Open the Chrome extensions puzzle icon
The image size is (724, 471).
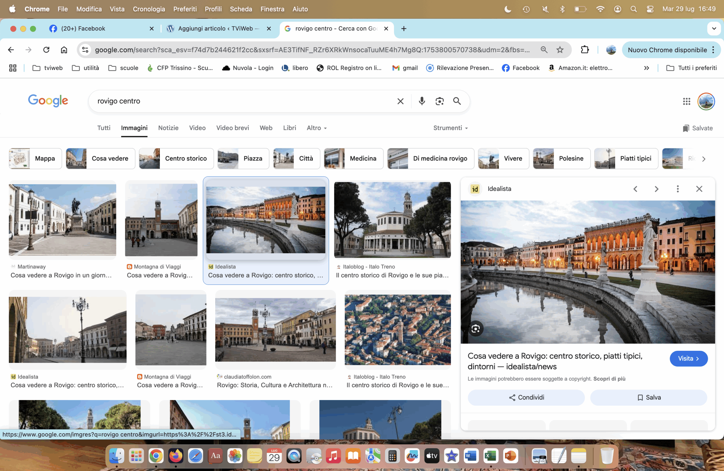[x=585, y=50]
